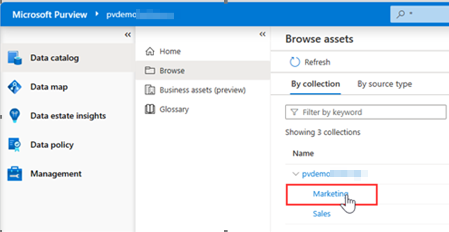Collapse the left navigation pane
The image size is (449, 232).
128,35
